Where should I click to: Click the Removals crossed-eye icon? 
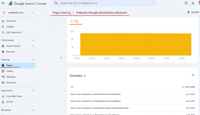tap(3, 83)
